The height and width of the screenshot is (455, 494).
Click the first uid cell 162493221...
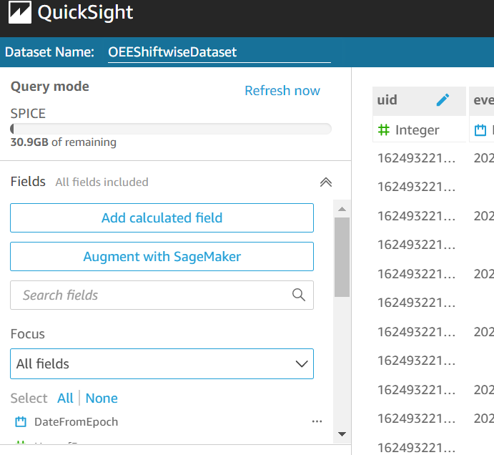point(417,158)
